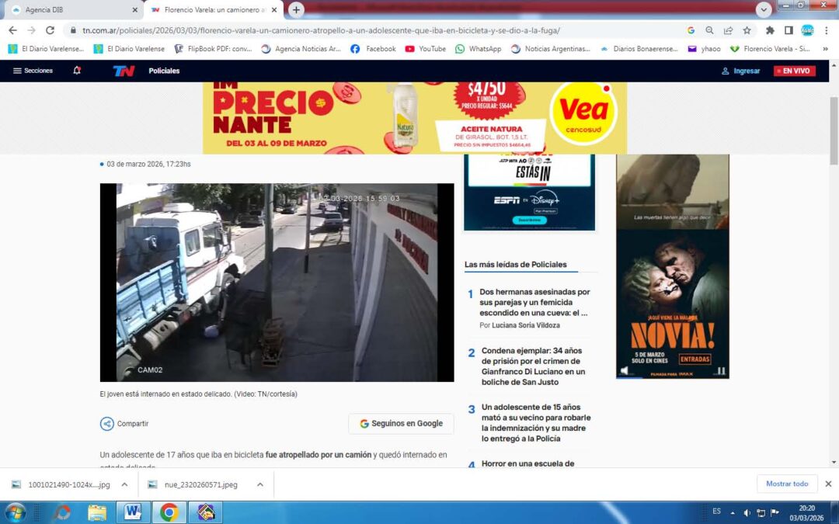Open the YouTube bookmark
Viewport: 839px width, 524px height.
(426, 49)
